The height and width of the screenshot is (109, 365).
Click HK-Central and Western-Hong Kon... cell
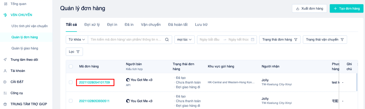click(231, 82)
